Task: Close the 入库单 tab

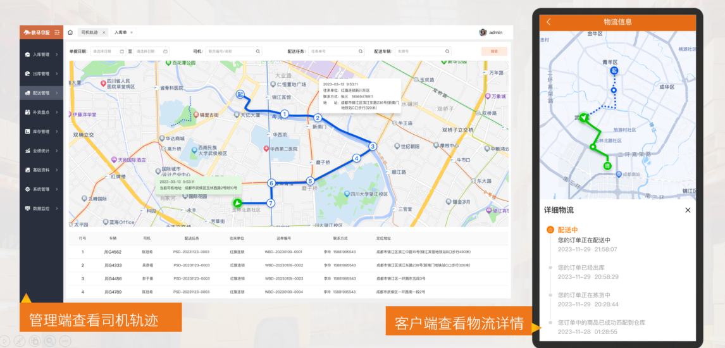Action: 132,32
